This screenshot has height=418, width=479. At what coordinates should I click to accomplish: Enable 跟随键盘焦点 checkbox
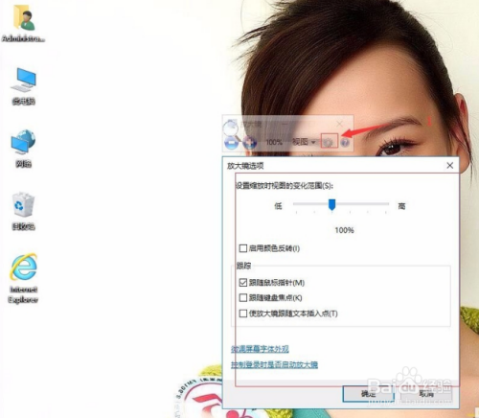click(x=243, y=298)
